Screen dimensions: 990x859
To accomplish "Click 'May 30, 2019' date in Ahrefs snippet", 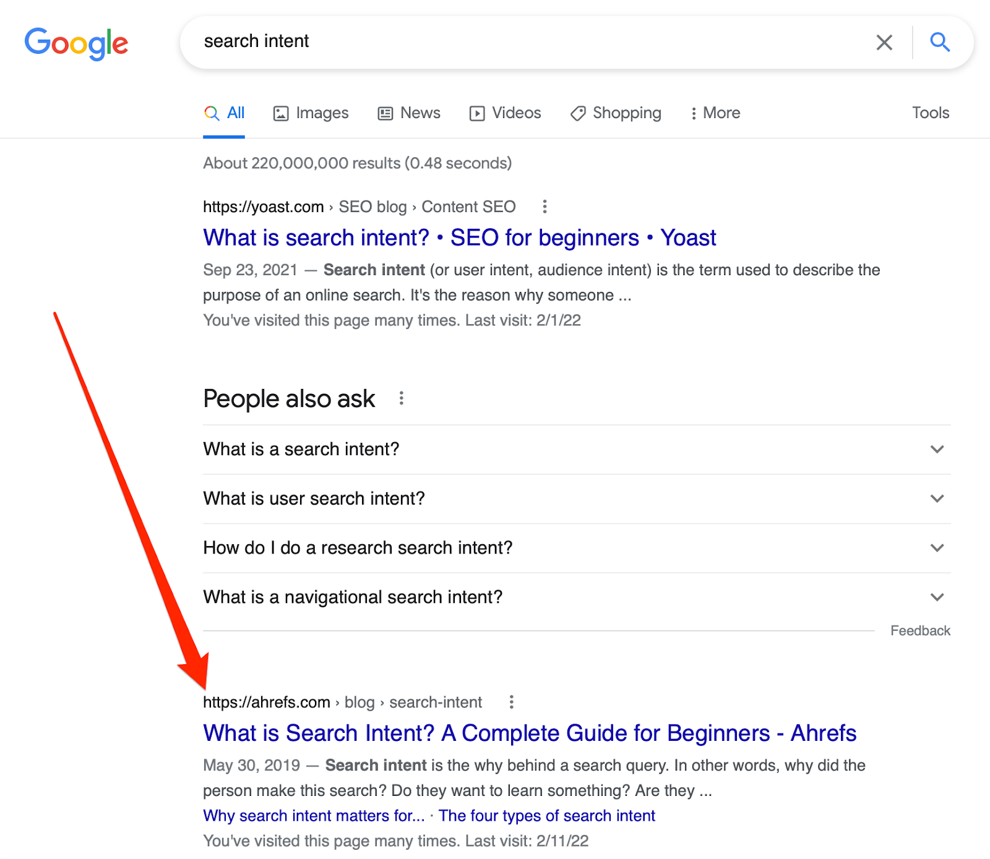I will coord(252,766).
